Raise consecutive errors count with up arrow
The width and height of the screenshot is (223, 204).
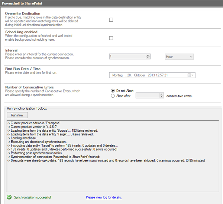pos(161,94)
